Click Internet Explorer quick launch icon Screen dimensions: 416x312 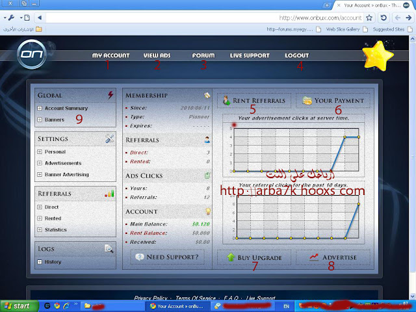tap(66, 306)
